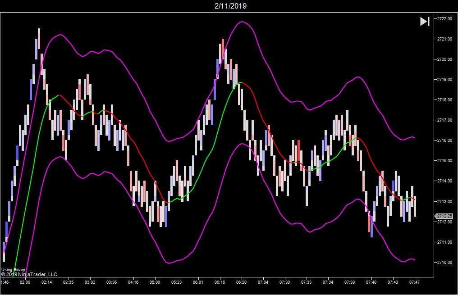458x295 pixels.
Task: Click the 07:40 time axis label
Action: point(371,282)
